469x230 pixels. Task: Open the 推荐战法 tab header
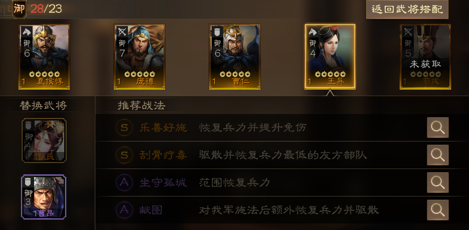pyautogui.click(x=141, y=105)
